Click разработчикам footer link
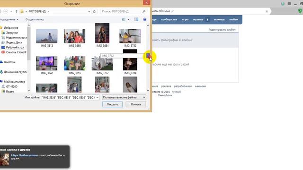 [x=183, y=86]
